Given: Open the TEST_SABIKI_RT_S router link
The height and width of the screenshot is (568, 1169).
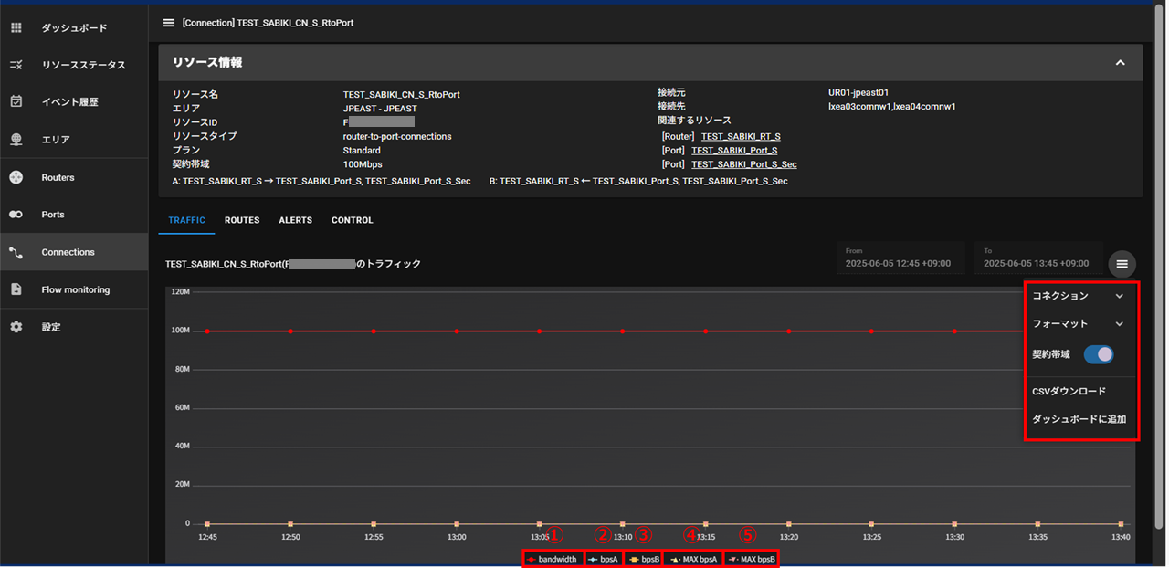Looking at the screenshot, I should pyautogui.click(x=741, y=136).
